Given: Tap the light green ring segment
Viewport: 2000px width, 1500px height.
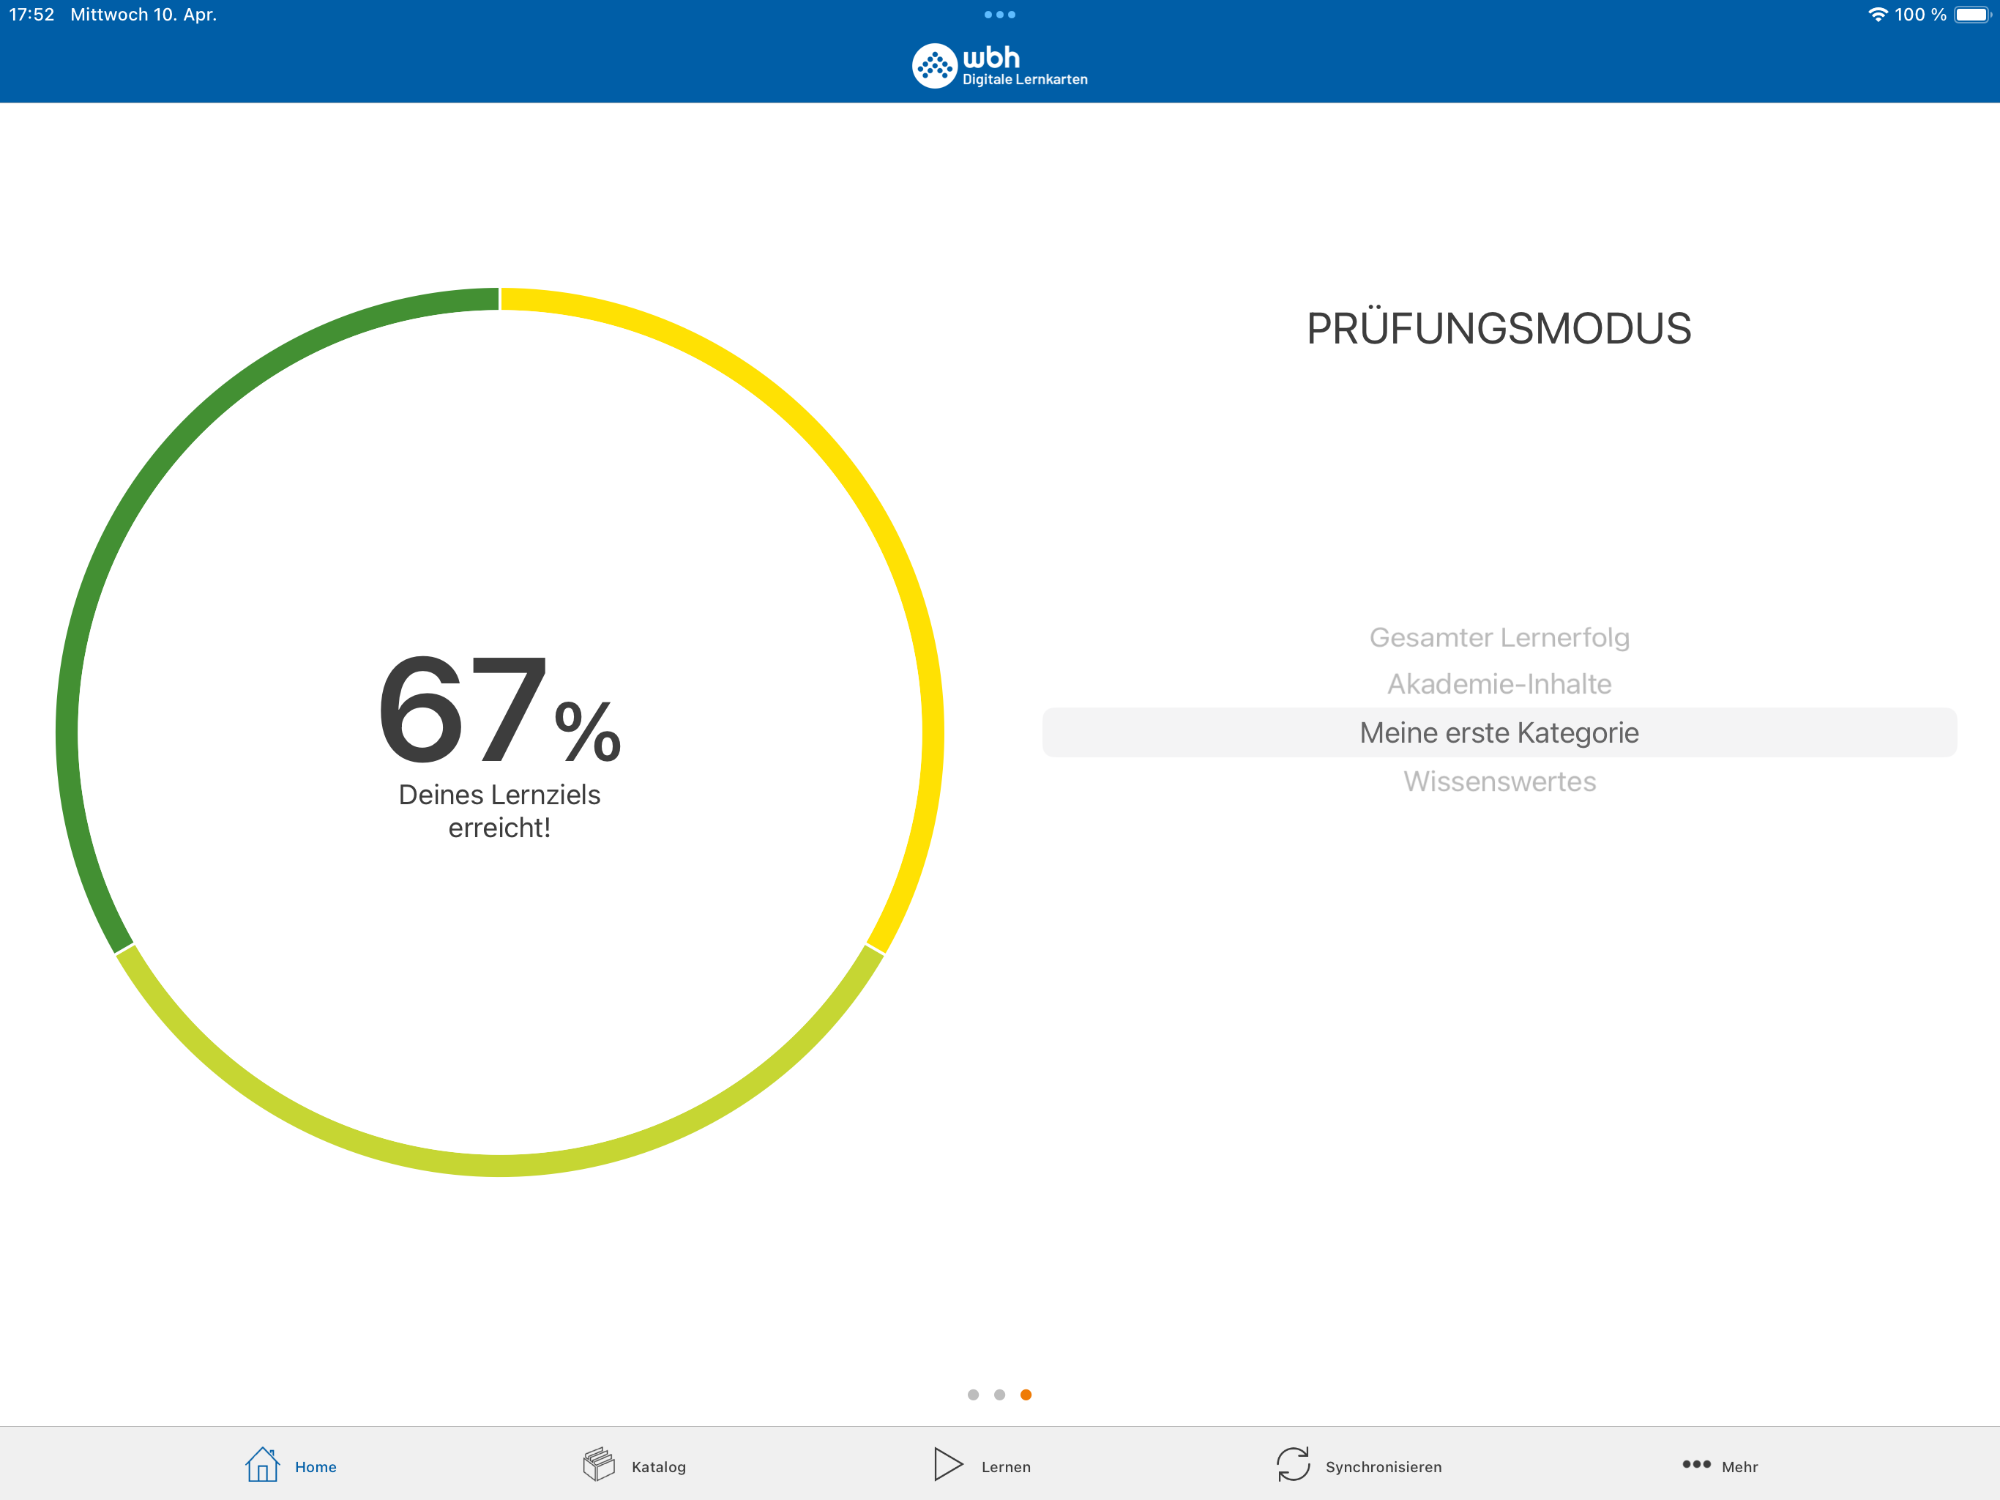Looking at the screenshot, I should pos(500,1165).
